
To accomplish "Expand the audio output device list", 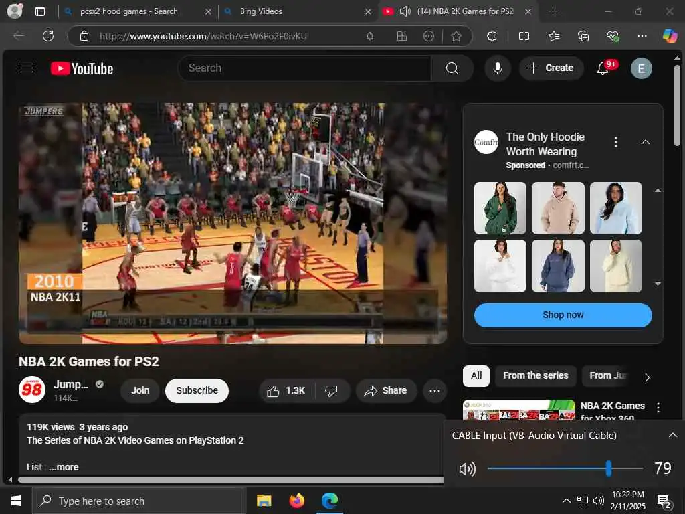I will tap(672, 435).
